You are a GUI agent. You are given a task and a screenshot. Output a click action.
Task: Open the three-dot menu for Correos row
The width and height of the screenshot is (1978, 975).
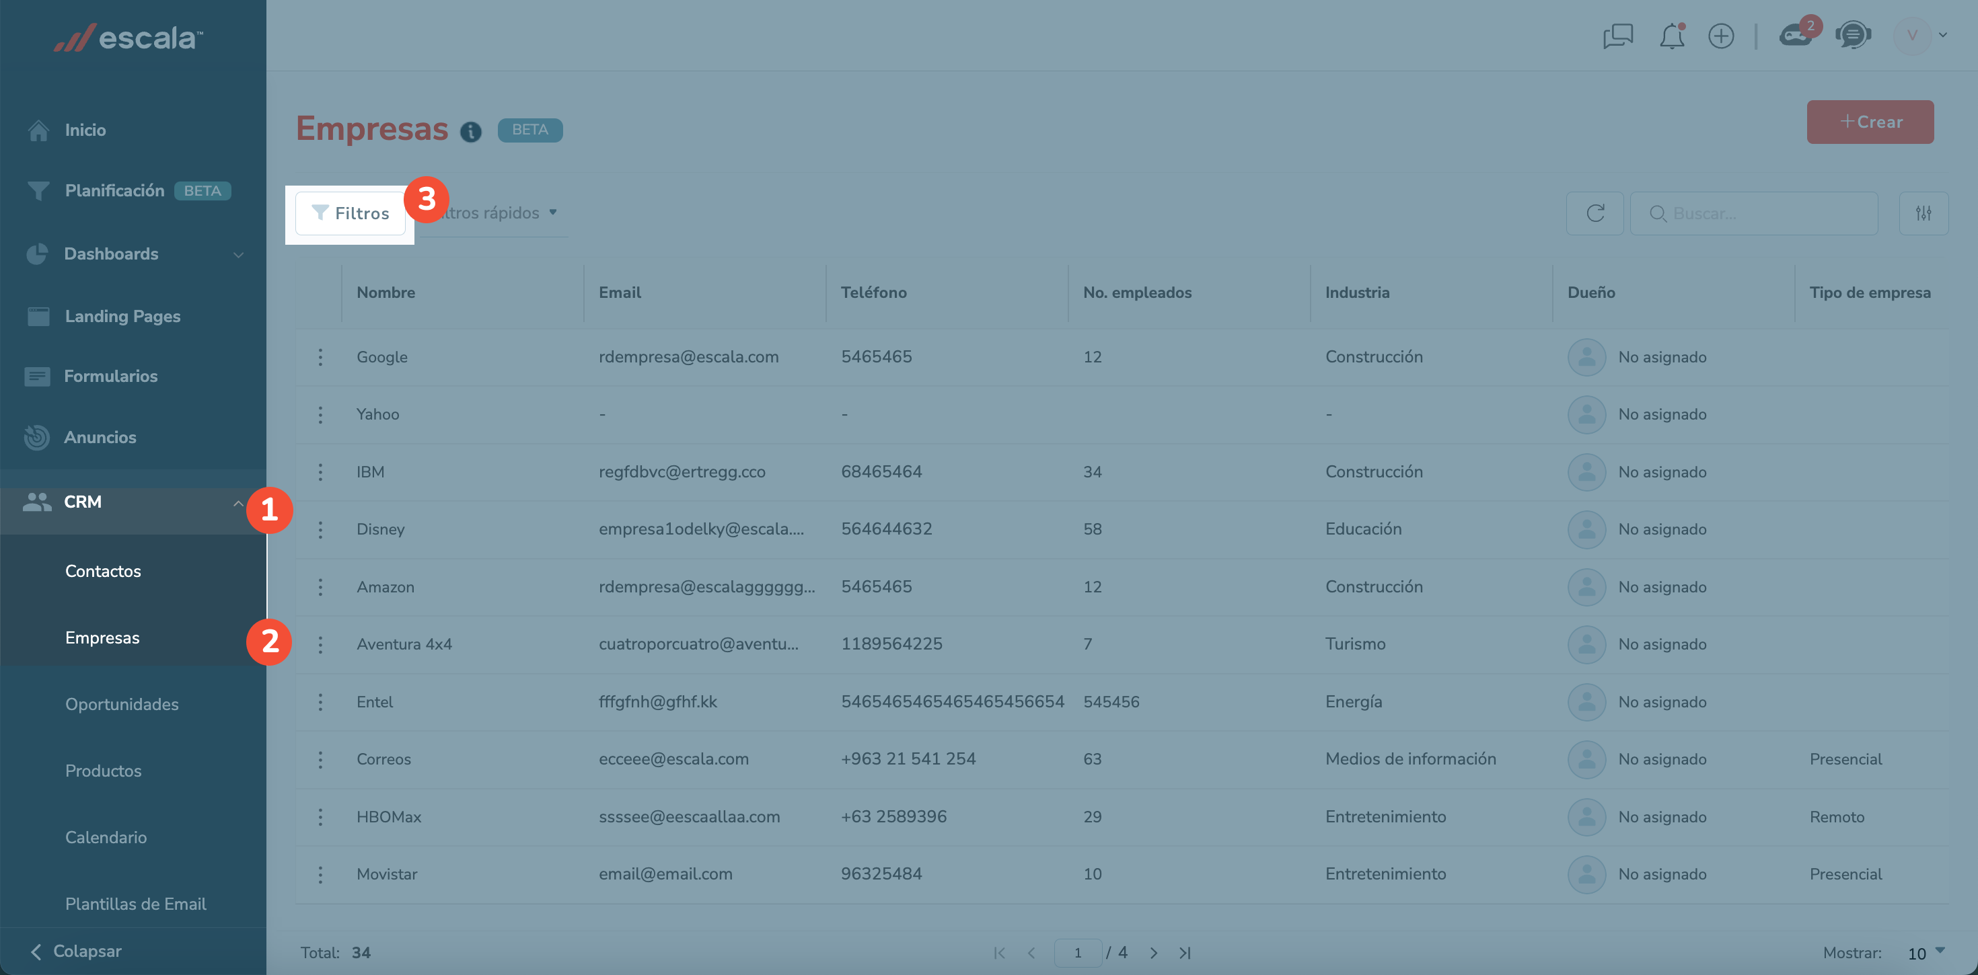pos(320,759)
